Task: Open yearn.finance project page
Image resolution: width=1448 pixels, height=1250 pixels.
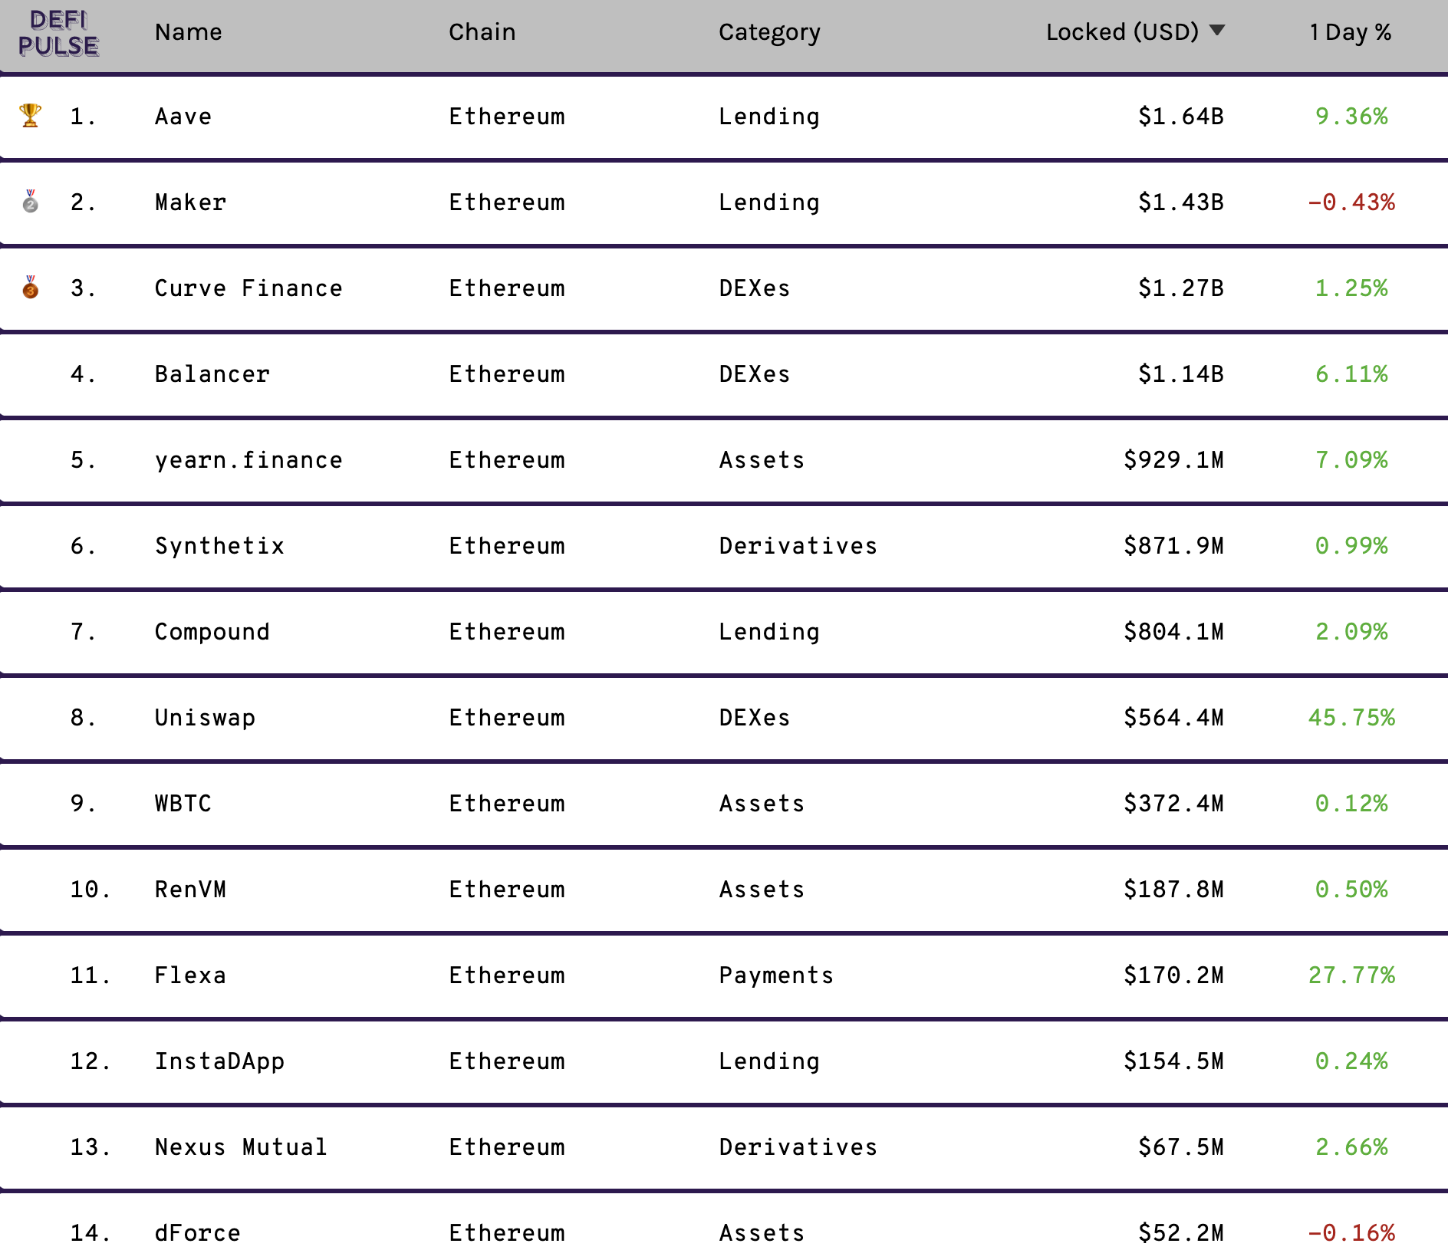Action: point(248,460)
